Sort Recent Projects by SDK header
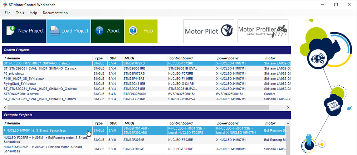 tap(115, 58)
